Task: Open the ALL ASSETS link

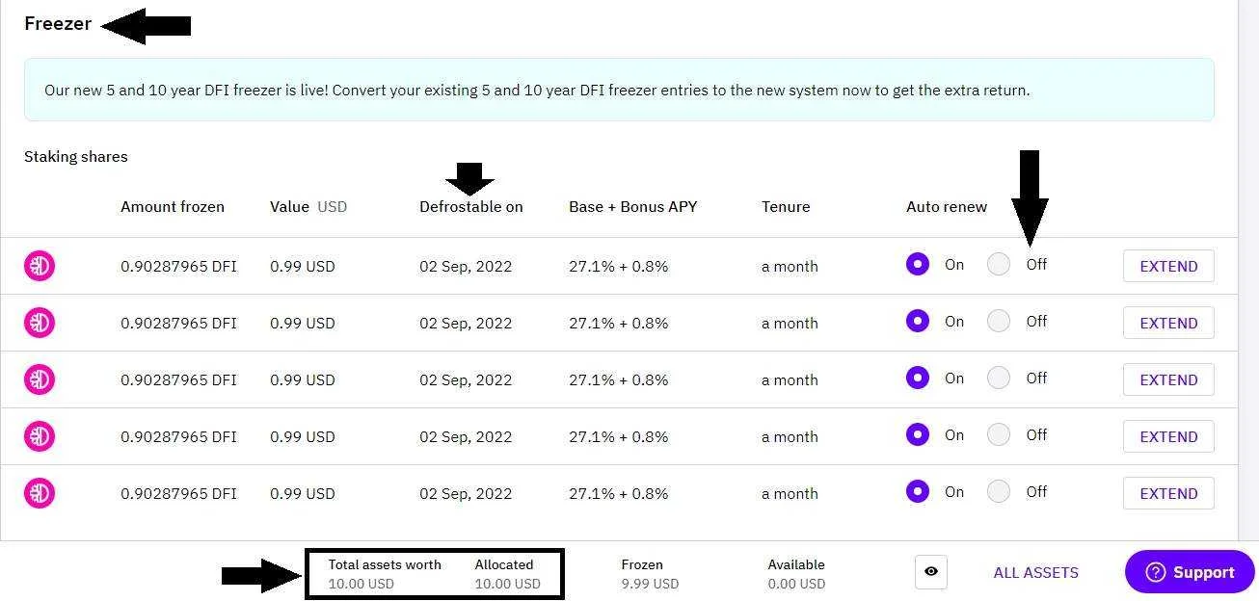Action: point(1035,572)
